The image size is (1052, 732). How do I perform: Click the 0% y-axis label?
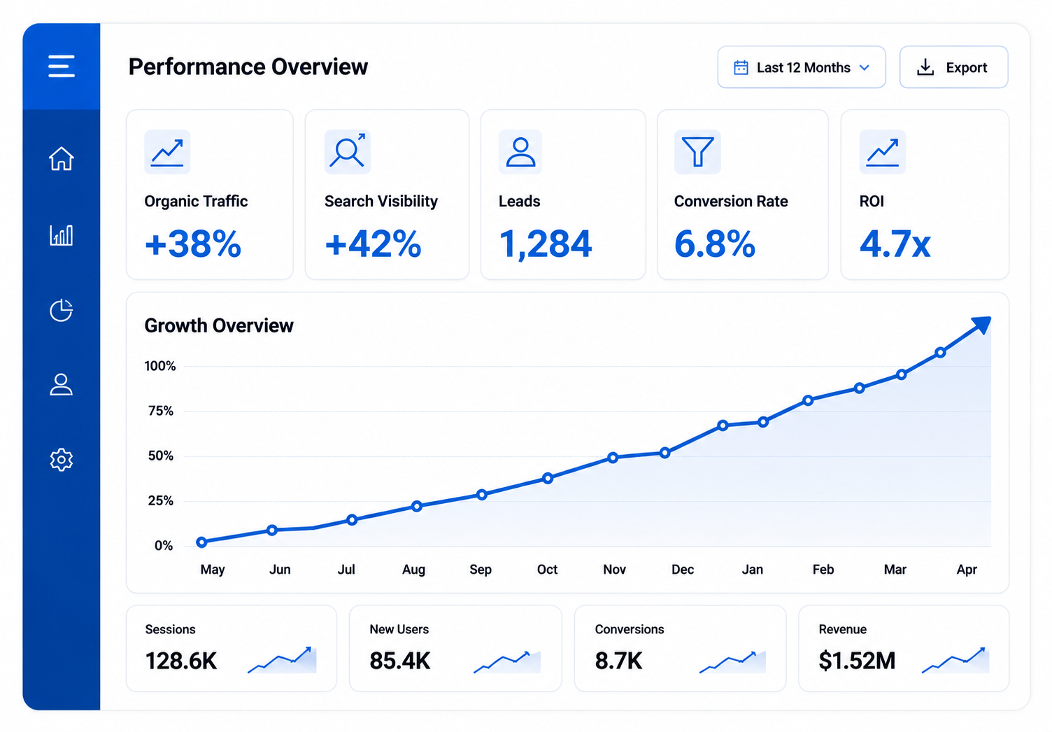(x=164, y=545)
